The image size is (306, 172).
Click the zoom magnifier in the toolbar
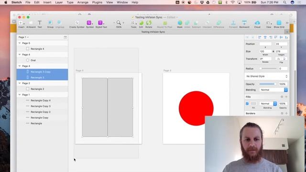119,23
